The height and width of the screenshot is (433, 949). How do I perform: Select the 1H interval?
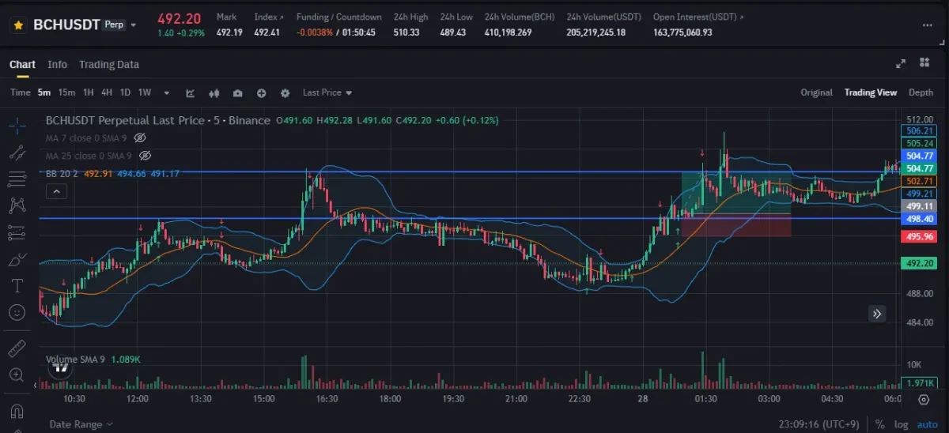(x=88, y=92)
